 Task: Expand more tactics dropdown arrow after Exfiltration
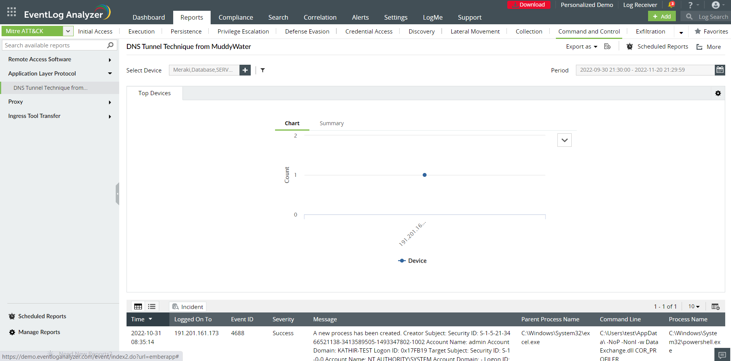tap(681, 32)
